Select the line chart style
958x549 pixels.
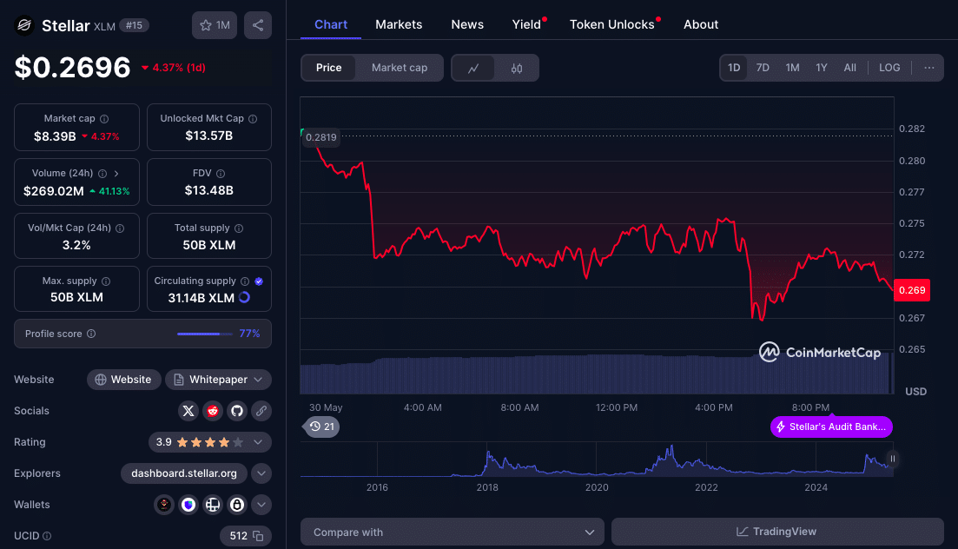[473, 68]
